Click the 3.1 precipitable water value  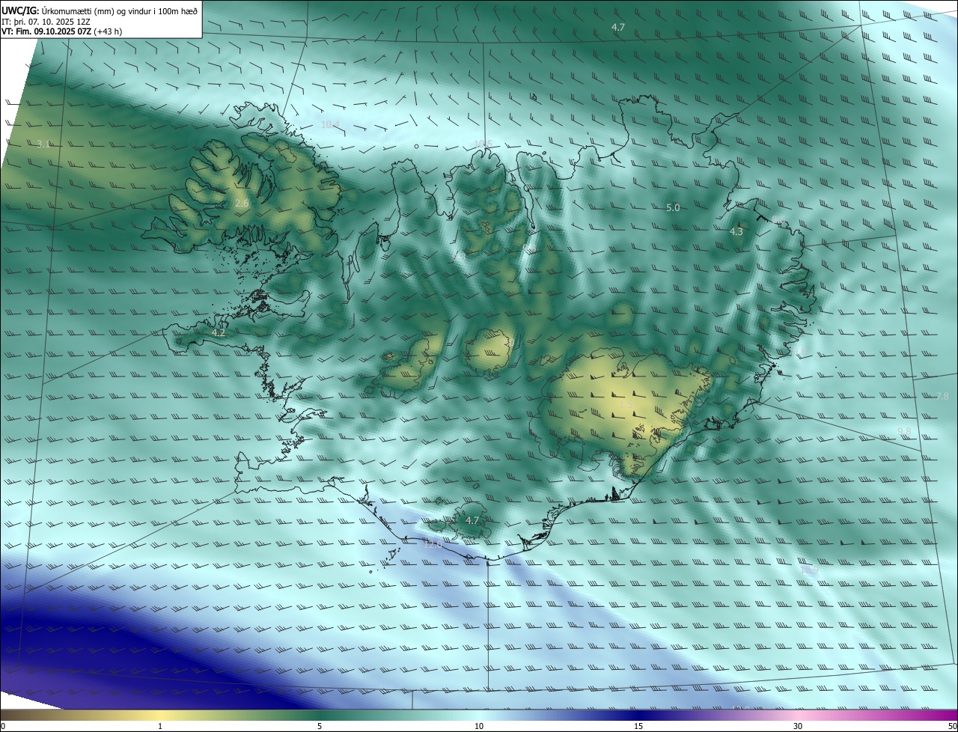coord(43,144)
